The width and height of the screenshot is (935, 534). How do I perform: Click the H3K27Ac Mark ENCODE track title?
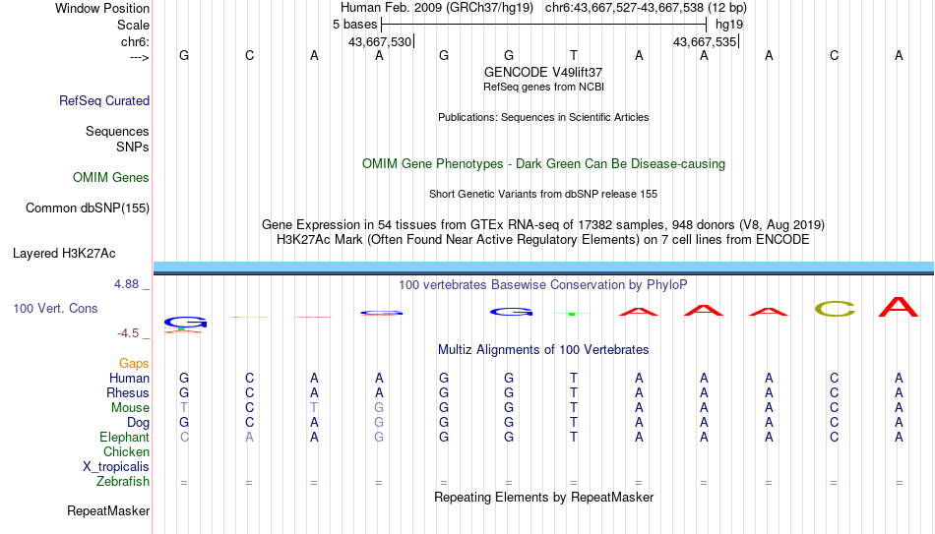pyautogui.click(x=543, y=240)
